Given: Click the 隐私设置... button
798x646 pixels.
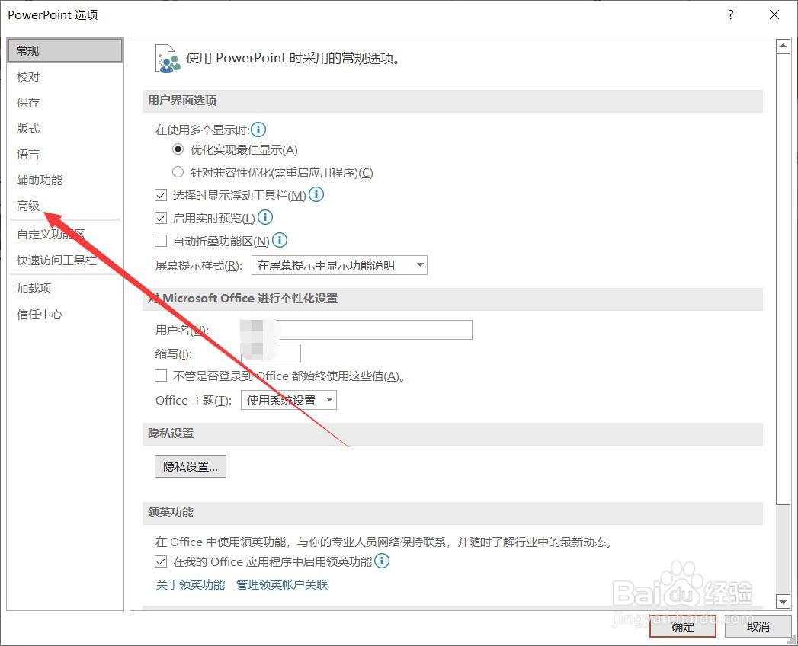Looking at the screenshot, I should click(x=191, y=466).
